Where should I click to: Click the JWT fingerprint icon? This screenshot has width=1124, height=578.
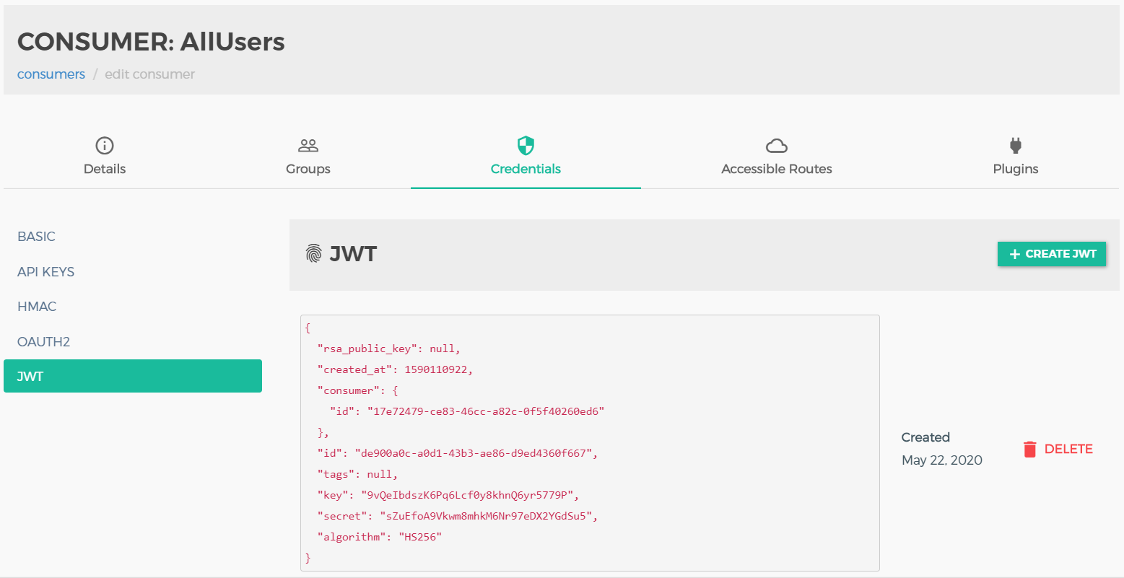click(x=313, y=253)
